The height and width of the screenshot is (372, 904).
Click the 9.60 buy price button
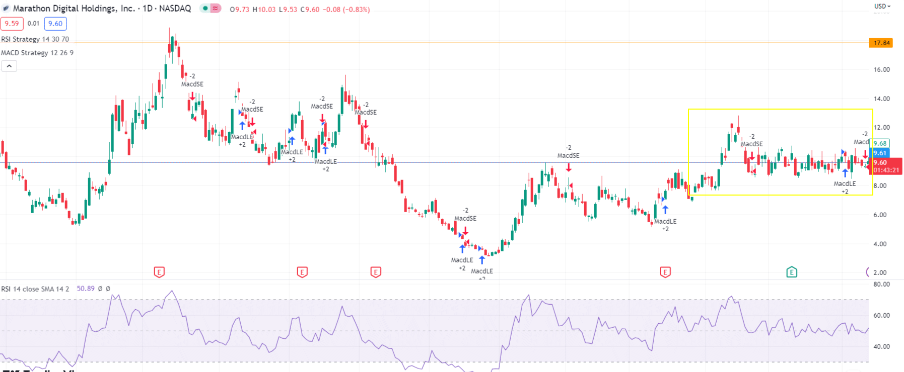click(x=55, y=24)
